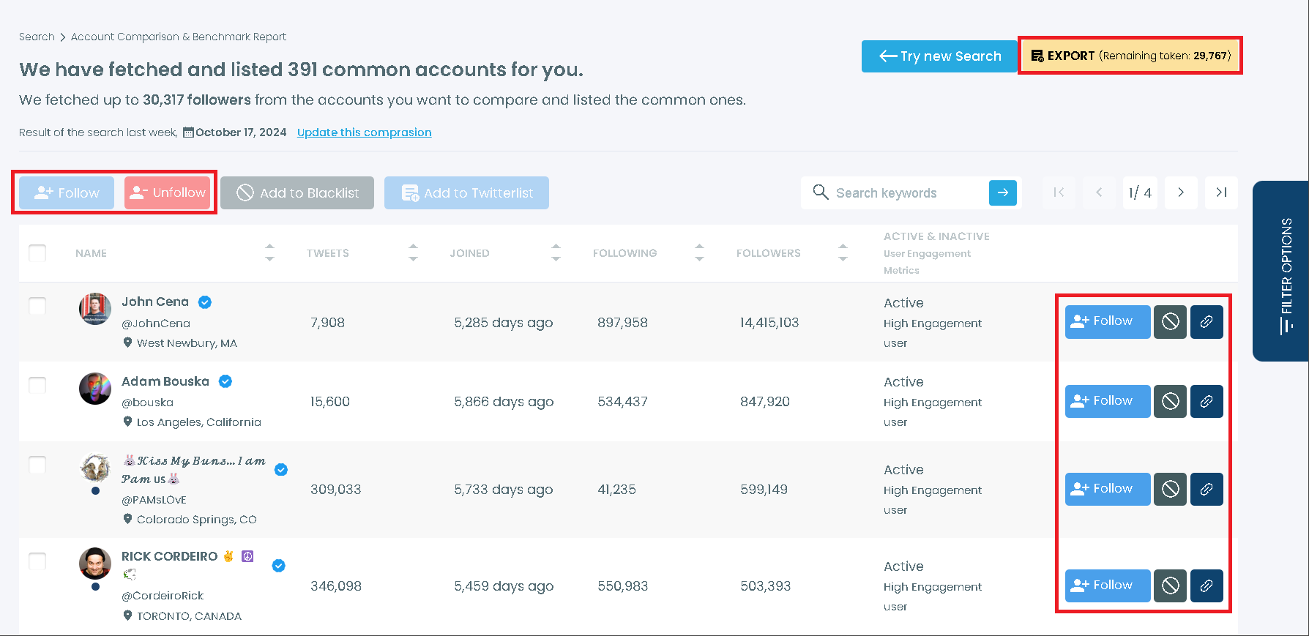This screenshot has height=636, width=1309.
Task: Click Update this comparison link
Action: tap(364, 132)
